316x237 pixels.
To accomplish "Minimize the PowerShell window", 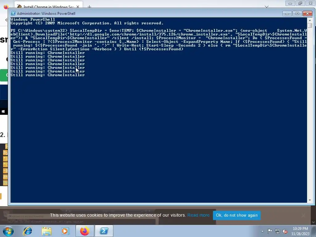I will (x=287, y=14).
